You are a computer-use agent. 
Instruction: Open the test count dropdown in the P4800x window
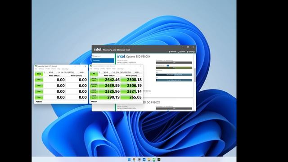coord(101,72)
